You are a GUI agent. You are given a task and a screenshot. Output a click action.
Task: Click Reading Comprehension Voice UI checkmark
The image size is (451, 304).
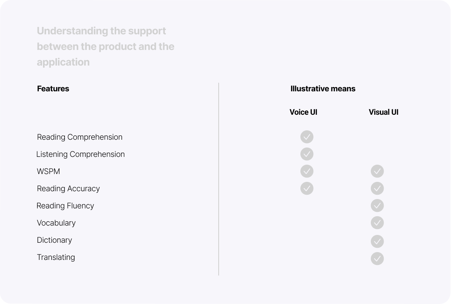pyautogui.click(x=307, y=137)
